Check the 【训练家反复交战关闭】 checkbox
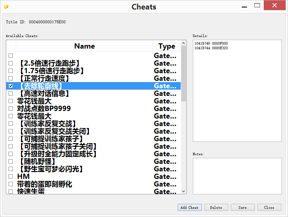The width and height of the screenshot is (288, 217). [10, 131]
